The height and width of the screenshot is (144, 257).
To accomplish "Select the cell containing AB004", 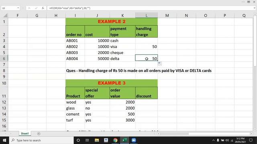I will (x=75, y=59).
